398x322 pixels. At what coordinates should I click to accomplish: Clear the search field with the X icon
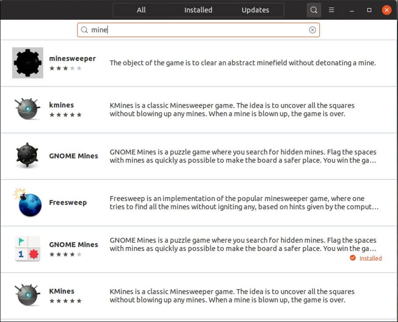tap(312, 30)
